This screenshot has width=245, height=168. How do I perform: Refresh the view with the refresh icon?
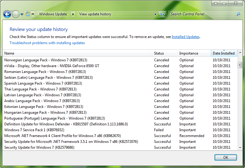(x=162, y=14)
